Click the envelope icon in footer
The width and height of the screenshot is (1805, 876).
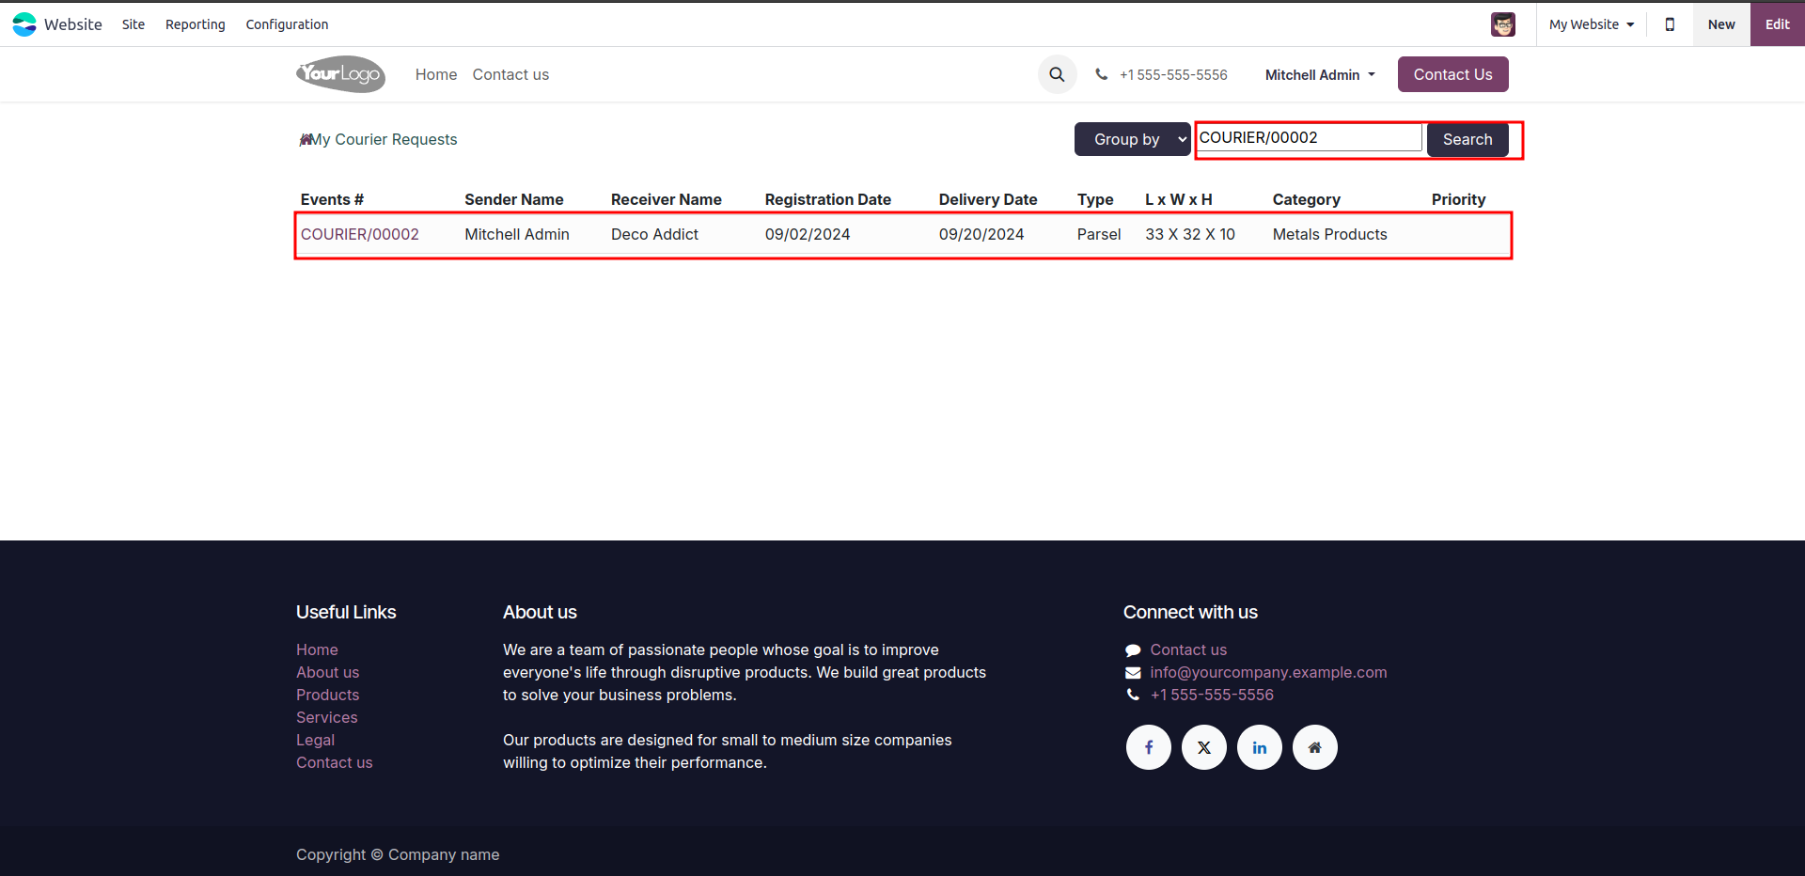1133,673
